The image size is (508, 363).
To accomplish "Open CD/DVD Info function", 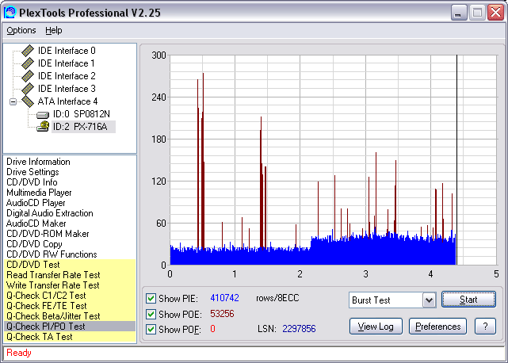I will [32, 182].
